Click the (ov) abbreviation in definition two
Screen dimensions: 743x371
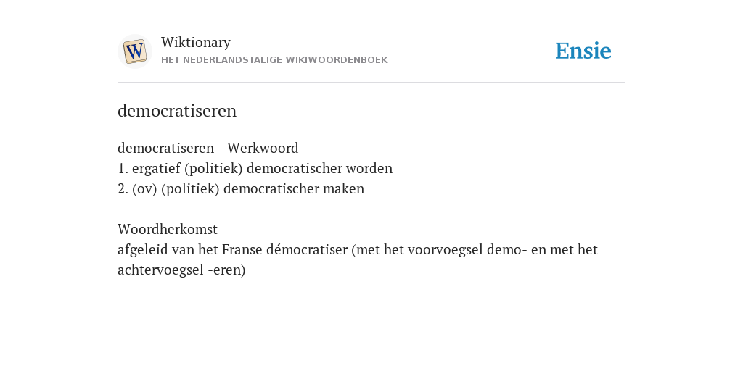144,189
